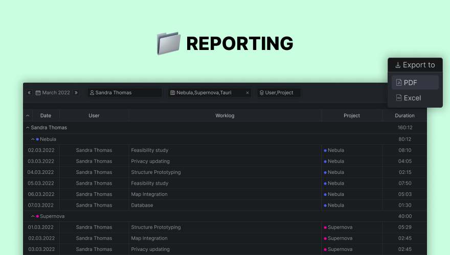The width and height of the screenshot is (450, 255).
Task: Sort by the Duration column header
Action: click(x=404, y=116)
